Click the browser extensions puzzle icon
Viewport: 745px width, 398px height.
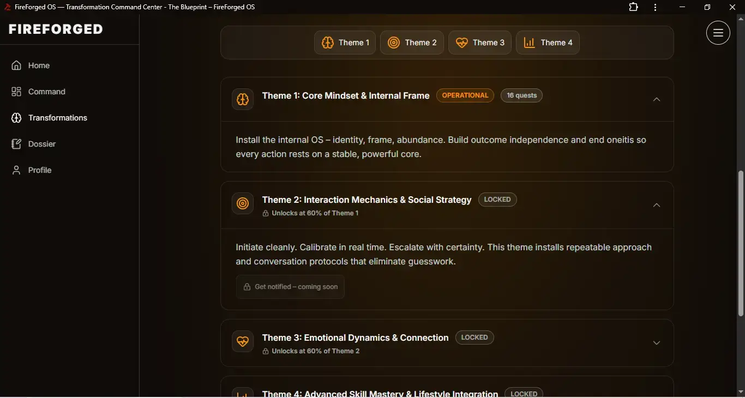[x=633, y=7]
